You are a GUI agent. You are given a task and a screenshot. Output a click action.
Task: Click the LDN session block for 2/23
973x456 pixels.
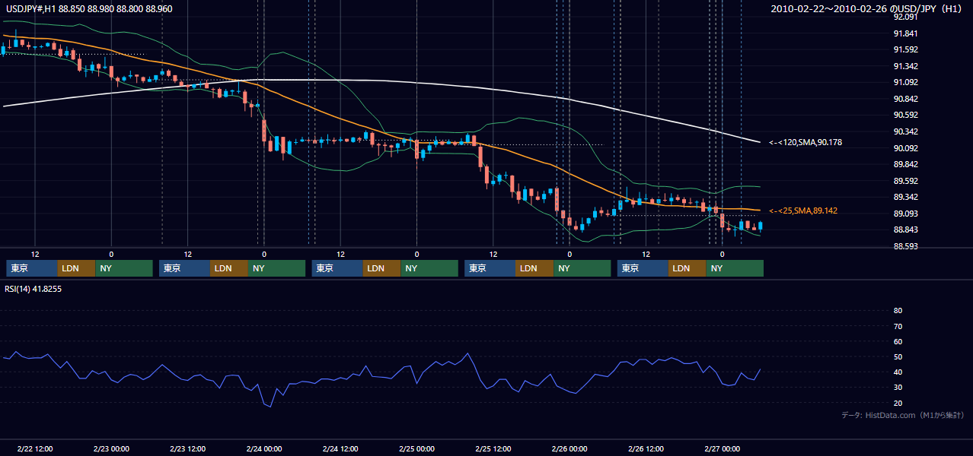pyautogui.click(x=229, y=268)
